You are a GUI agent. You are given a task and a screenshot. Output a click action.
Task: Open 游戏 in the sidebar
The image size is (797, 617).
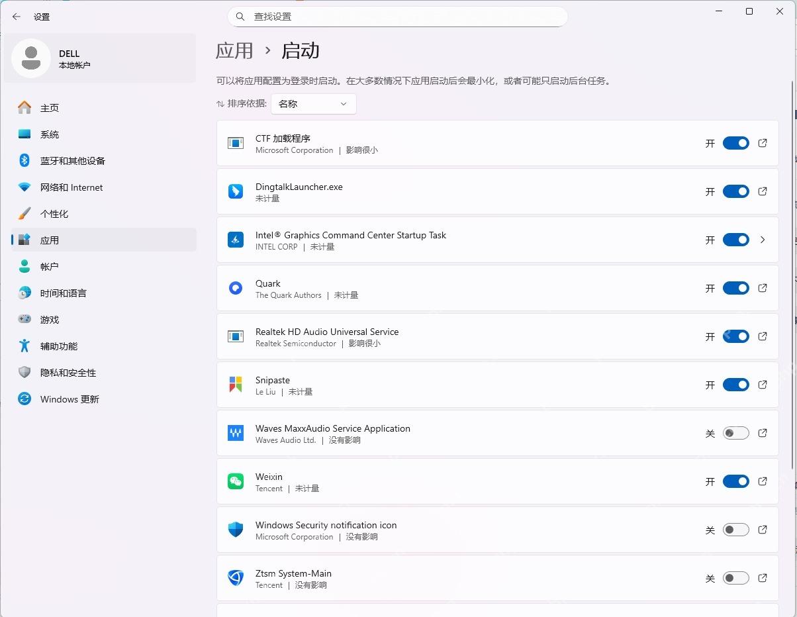[x=103, y=319]
